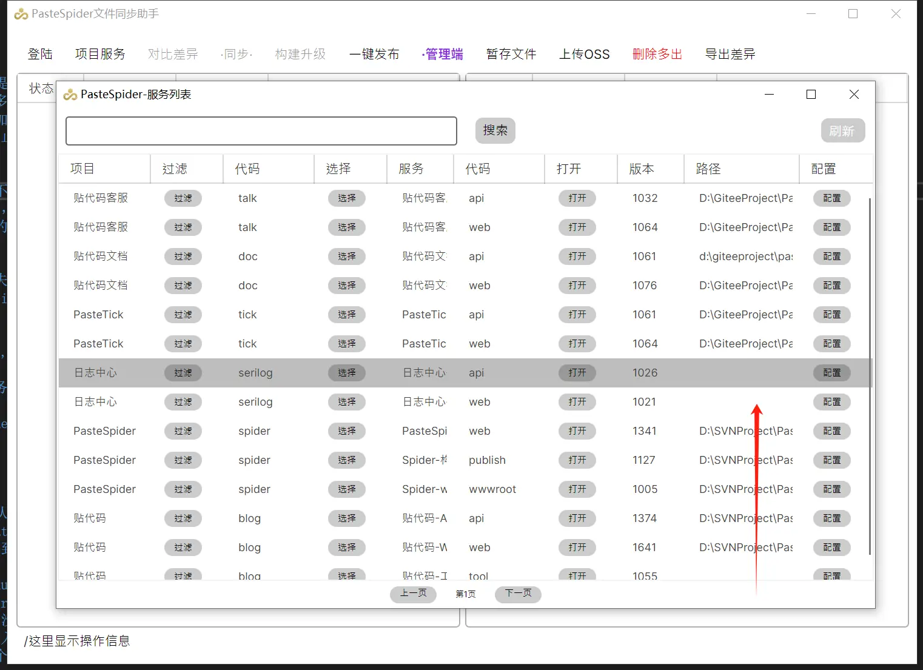
Task: Open the 暂存文件 menu item
Action: tap(511, 54)
